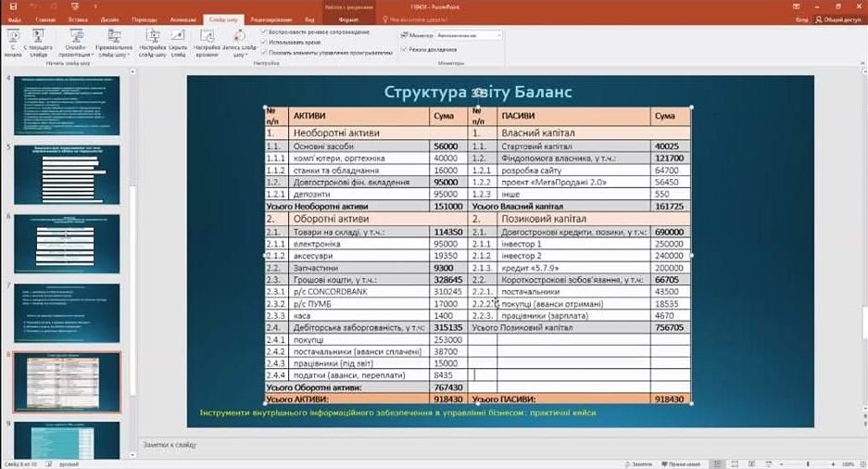Open 'Настройка слайд-шоу' settings icon

point(153,41)
